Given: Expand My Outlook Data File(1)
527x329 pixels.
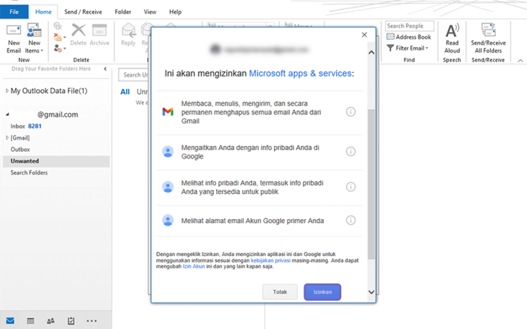Looking at the screenshot, I should tap(7, 91).
